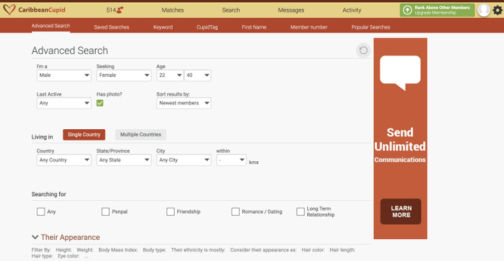Open the Messages menu item
This screenshot has width=504, height=261.
click(291, 10)
